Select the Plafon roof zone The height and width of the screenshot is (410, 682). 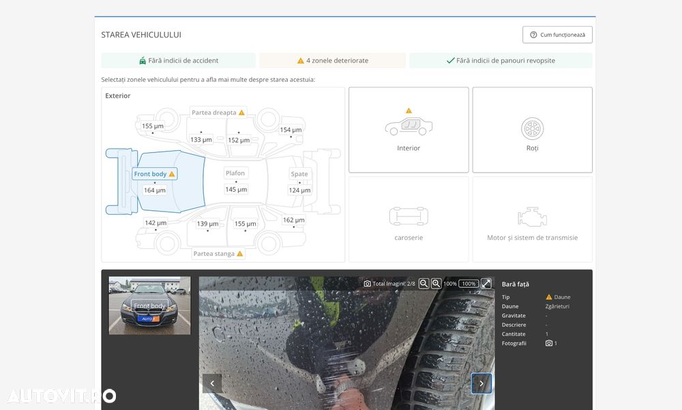coord(235,173)
